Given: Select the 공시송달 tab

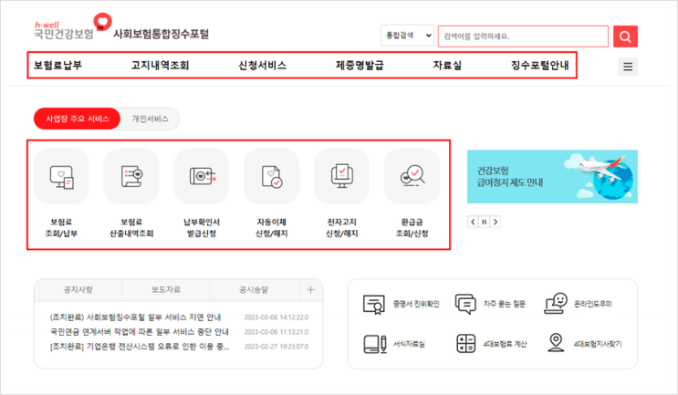Looking at the screenshot, I should coord(255,289).
